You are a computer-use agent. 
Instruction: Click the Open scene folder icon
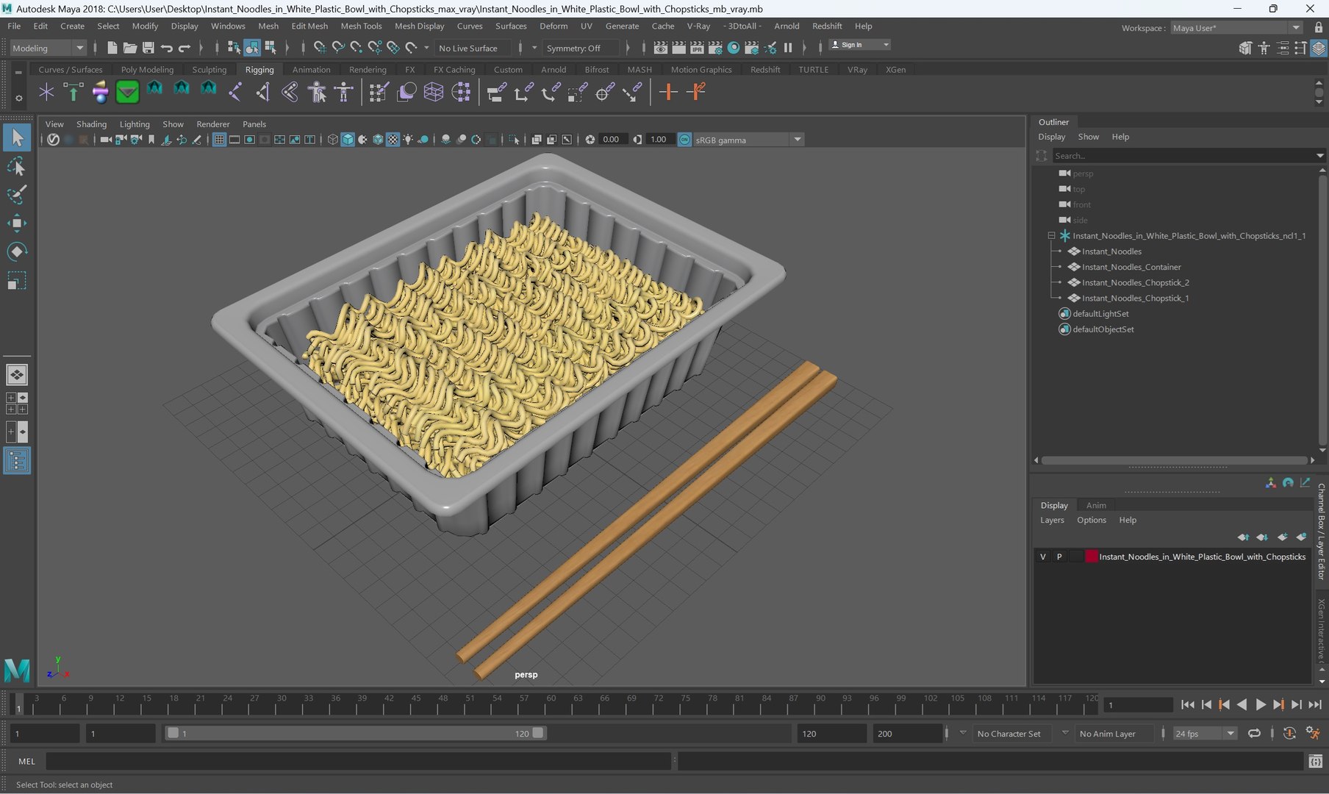click(x=129, y=48)
